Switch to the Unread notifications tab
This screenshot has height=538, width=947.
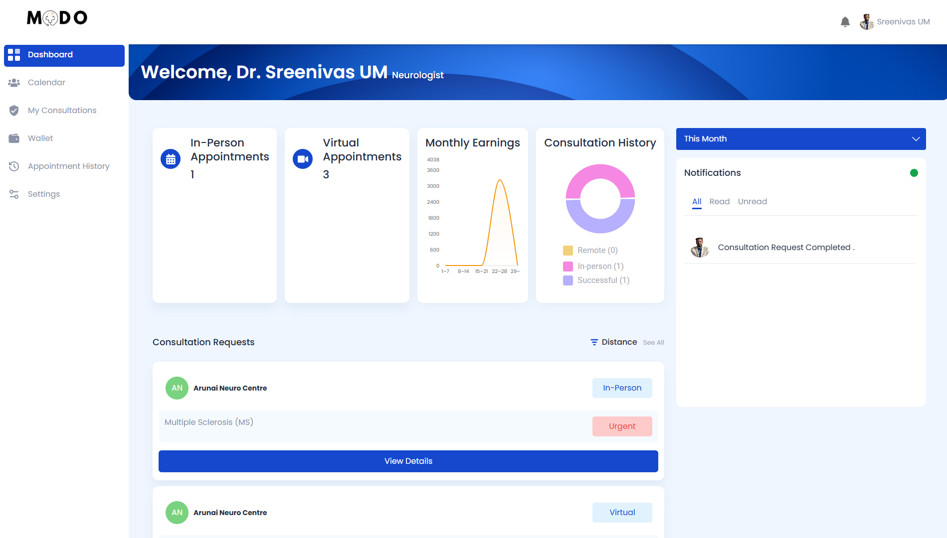[x=752, y=202]
